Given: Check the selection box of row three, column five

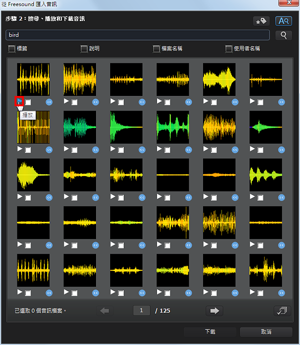Looking at the screenshot, I should [x=214, y=198].
